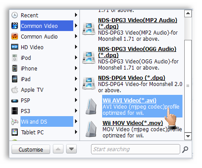Image resolution: width=202 pixels, height=168 pixels.
Task: Select the Wii and DS category
Action: tap(47, 121)
